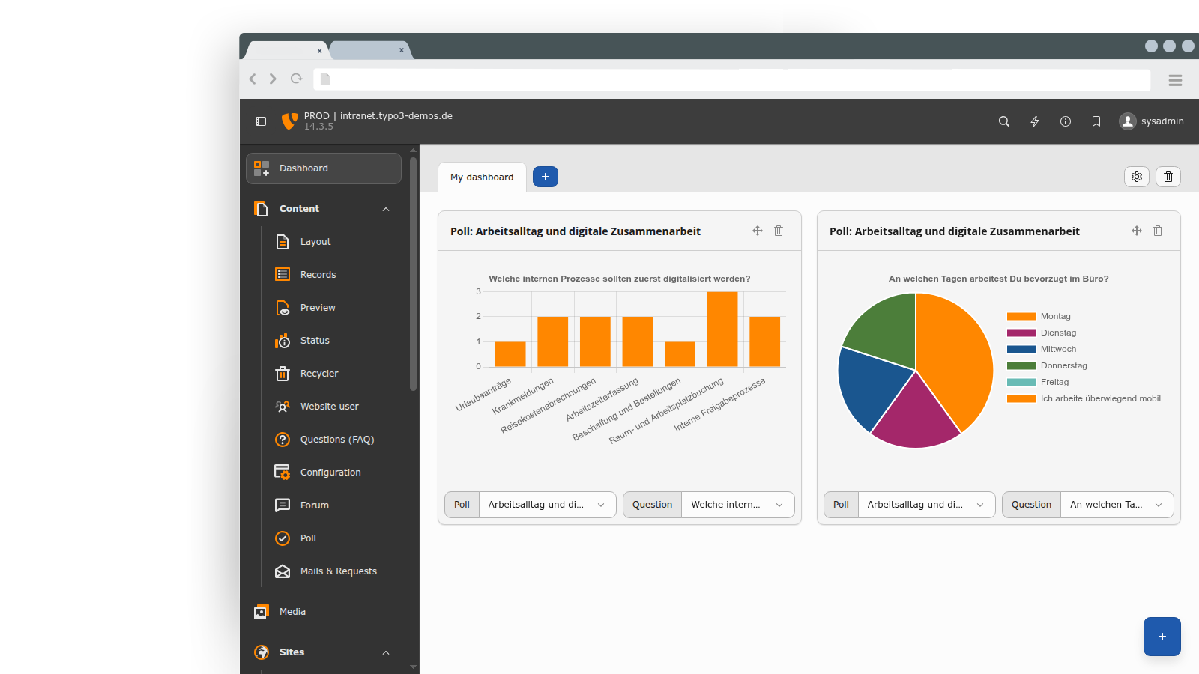Open the system information icon
The width and height of the screenshot is (1199, 674).
click(1066, 121)
